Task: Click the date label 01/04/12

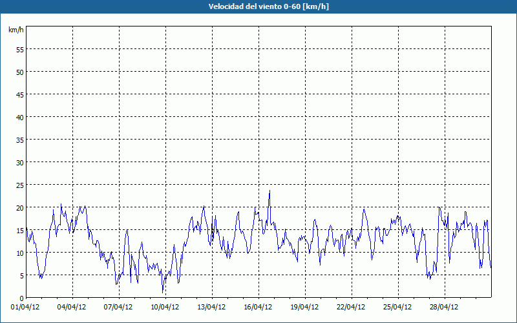Action: click(x=25, y=307)
